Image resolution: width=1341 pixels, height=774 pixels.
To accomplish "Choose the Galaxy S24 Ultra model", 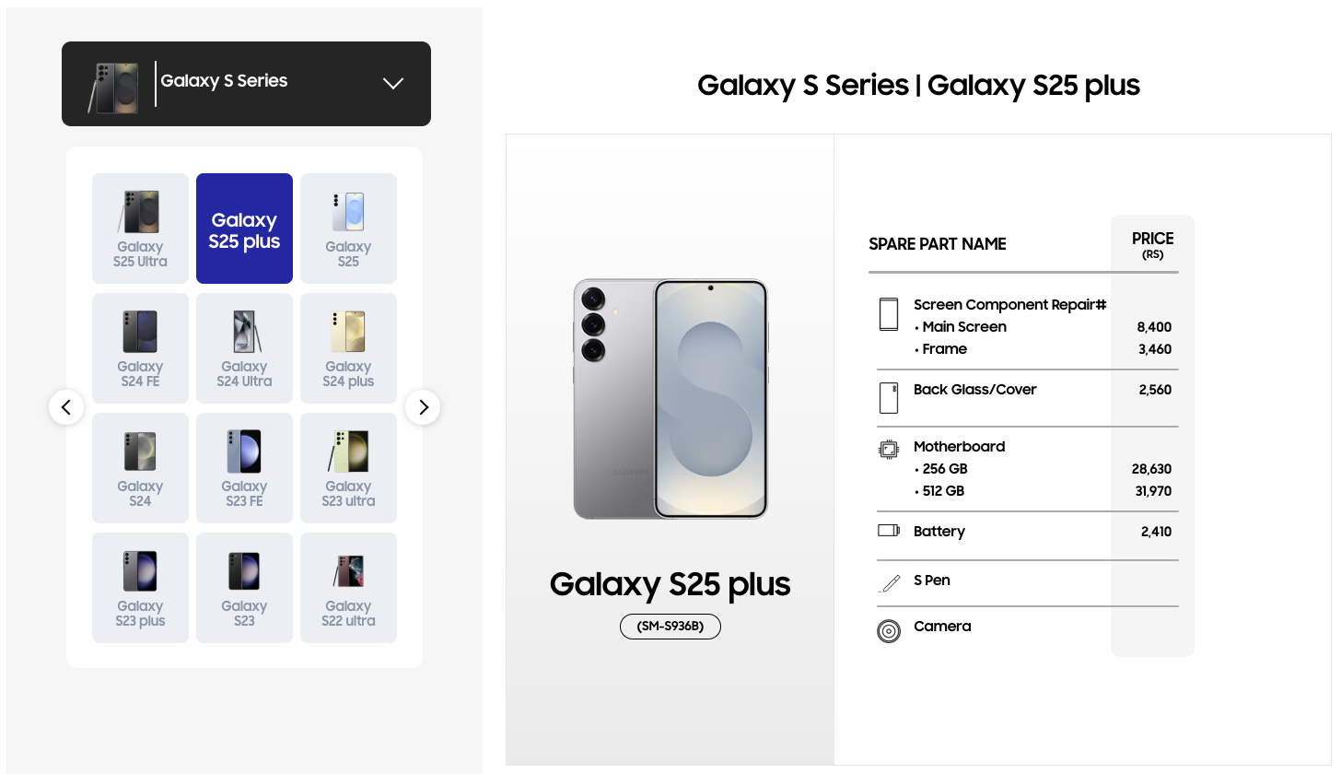I will tap(244, 348).
